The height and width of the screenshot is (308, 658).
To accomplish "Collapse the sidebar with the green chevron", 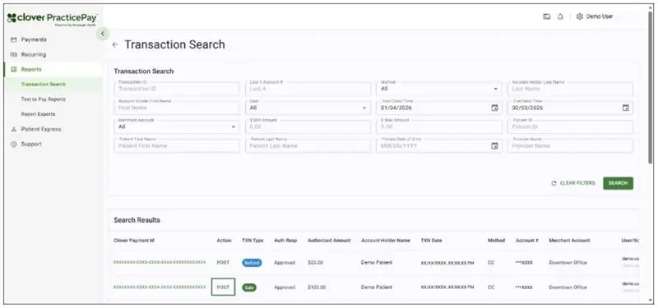I will 102,34.
